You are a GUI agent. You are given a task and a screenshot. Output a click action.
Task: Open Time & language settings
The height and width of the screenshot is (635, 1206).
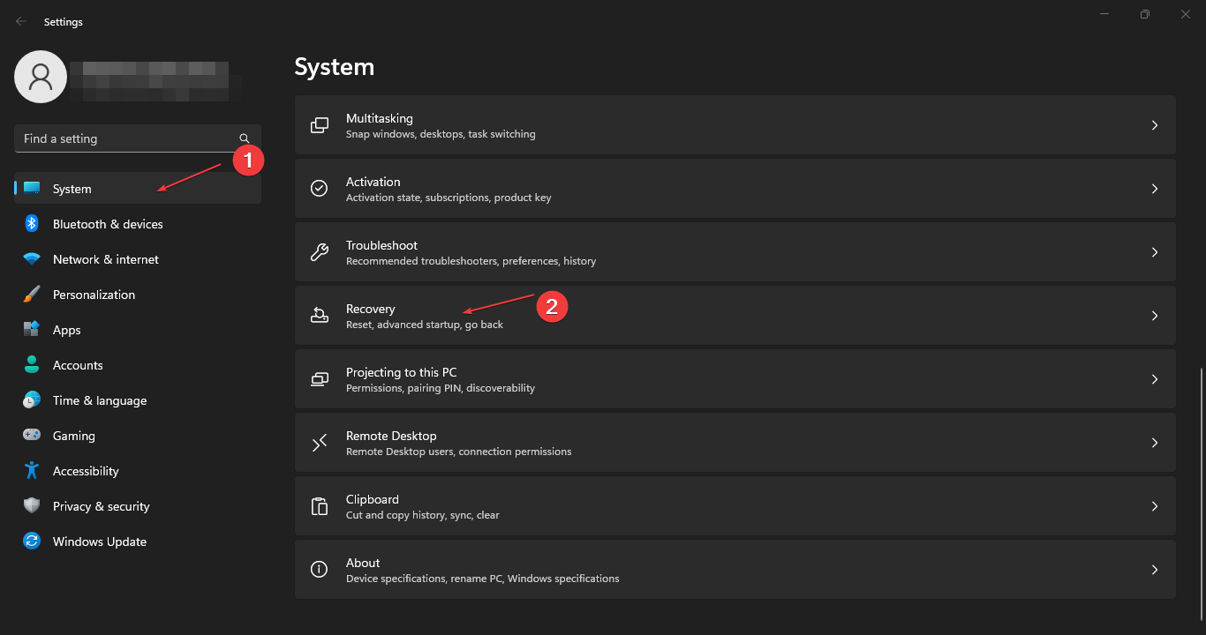[x=138, y=400]
